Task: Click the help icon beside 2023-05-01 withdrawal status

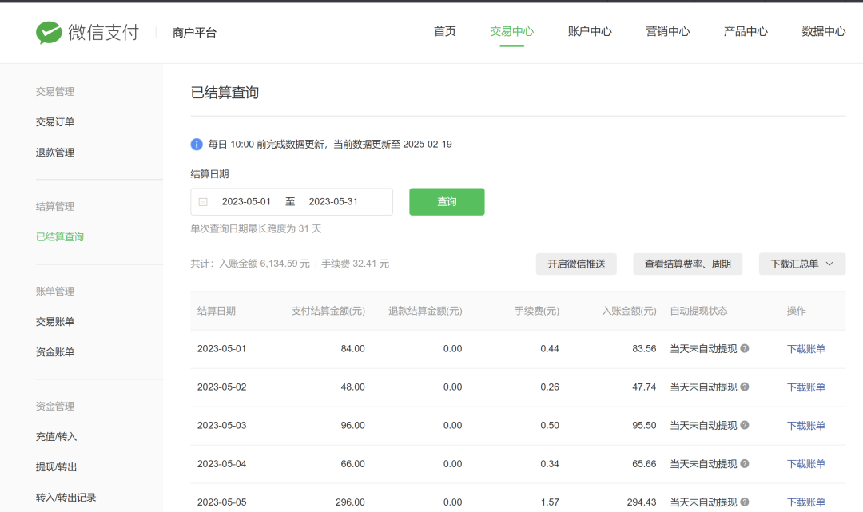Action: coord(744,349)
